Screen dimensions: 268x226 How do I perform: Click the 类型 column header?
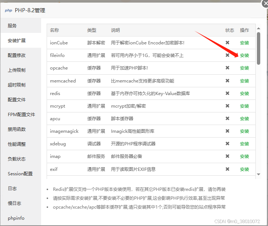(91, 30)
